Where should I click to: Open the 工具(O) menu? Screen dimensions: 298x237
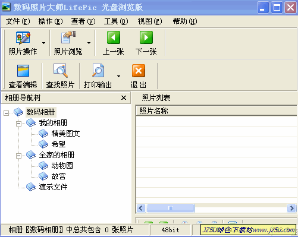coord(116,21)
